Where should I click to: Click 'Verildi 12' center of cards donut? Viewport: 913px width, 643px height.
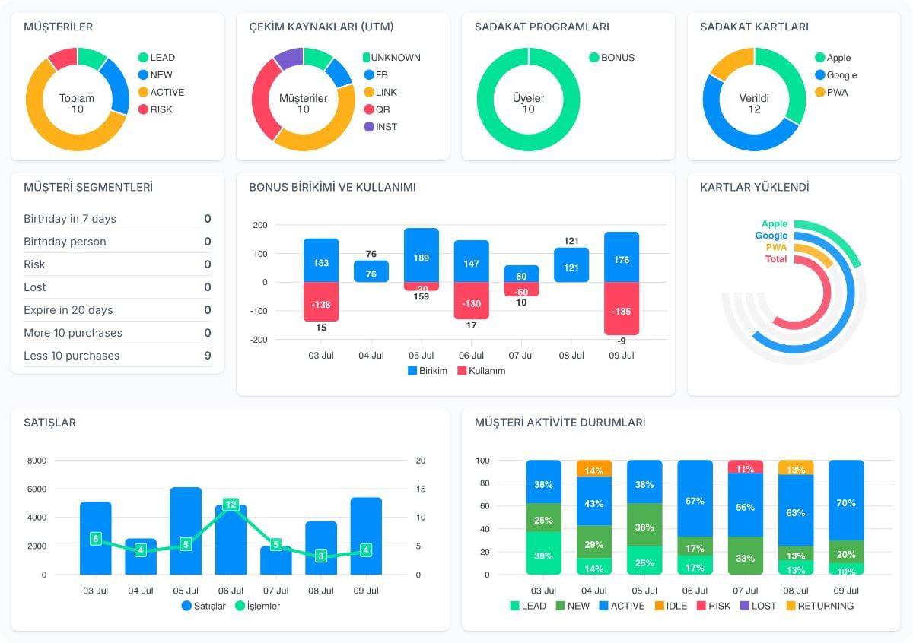click(754, 103)
